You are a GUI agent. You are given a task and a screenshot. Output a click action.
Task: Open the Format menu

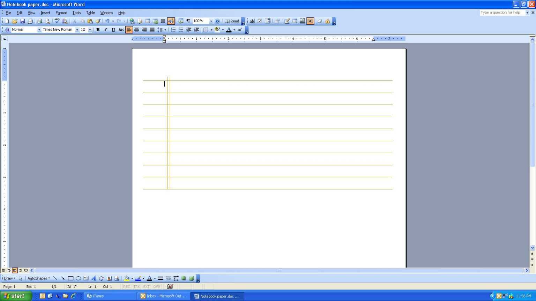61,13
